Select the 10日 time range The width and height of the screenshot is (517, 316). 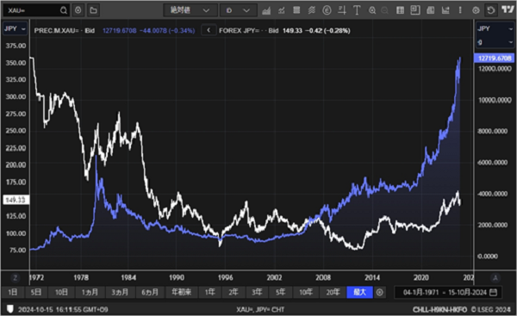(x=61, y=292)
